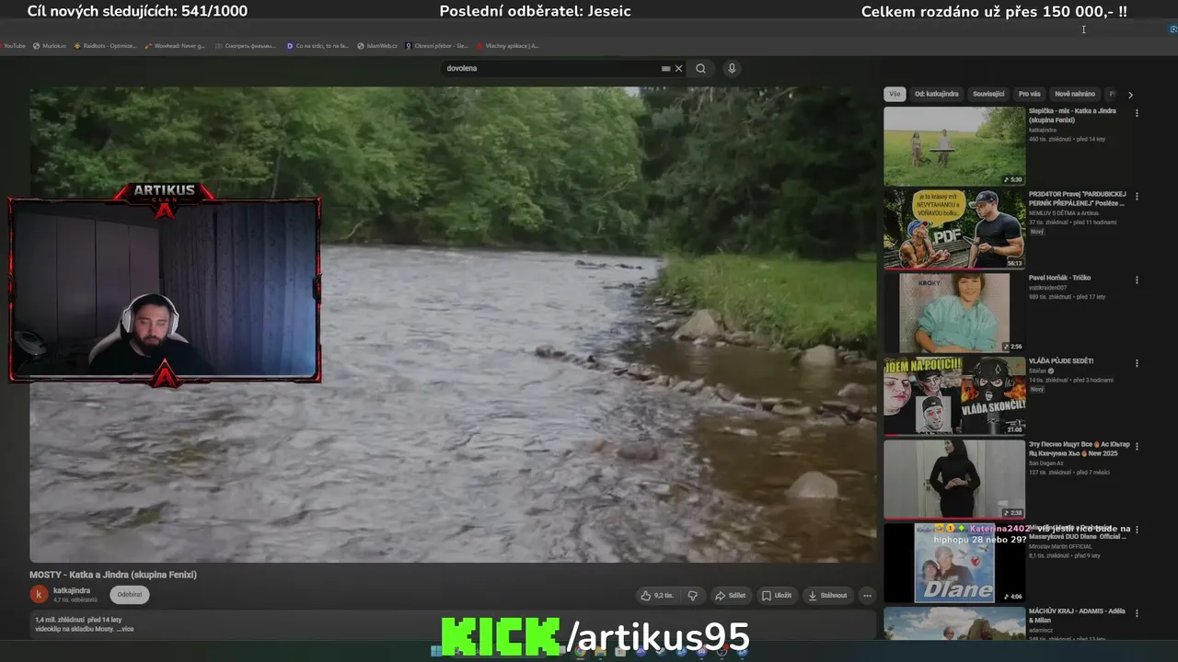Open options menu for "Pavel Horňák - Tričko"
The image size is (1178, 662).
tap(1137, 280)
